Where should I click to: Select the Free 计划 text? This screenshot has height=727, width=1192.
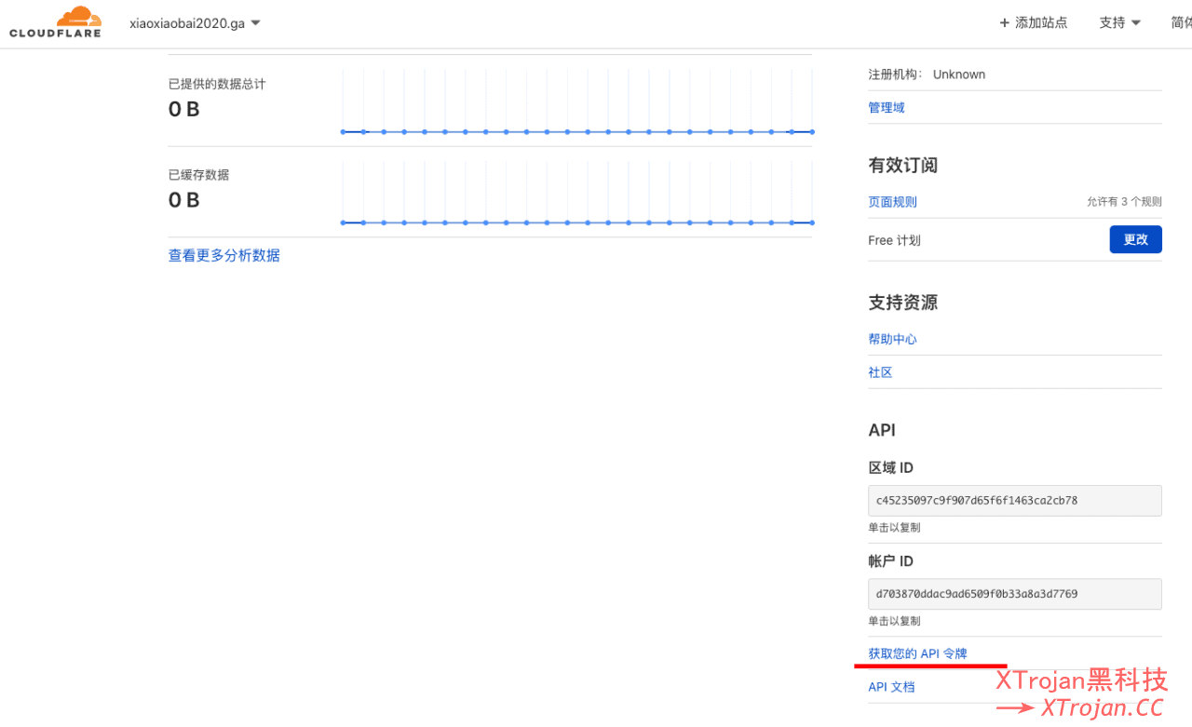(x=894, y=240)
